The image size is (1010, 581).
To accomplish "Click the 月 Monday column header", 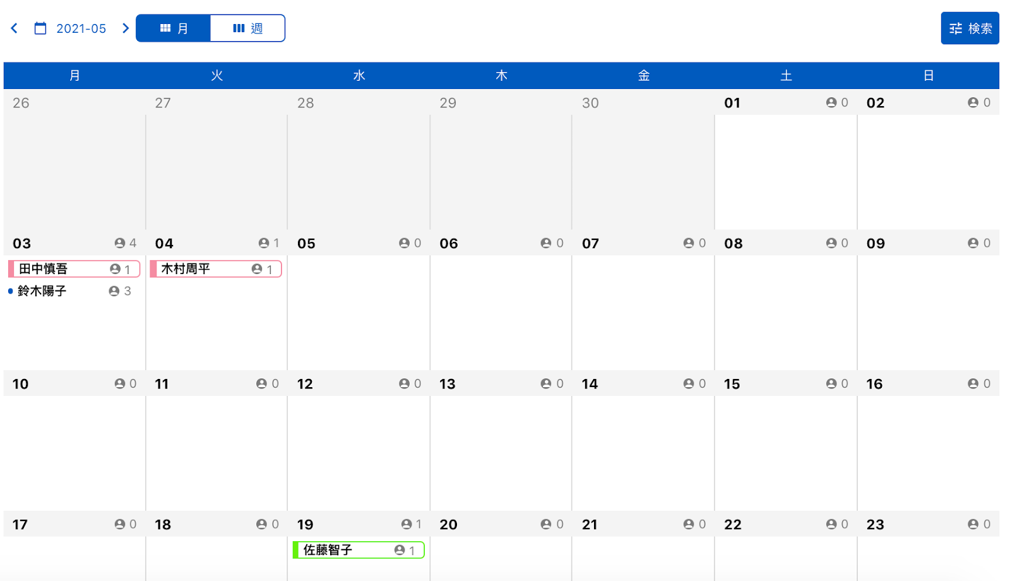I will (74, 76).
